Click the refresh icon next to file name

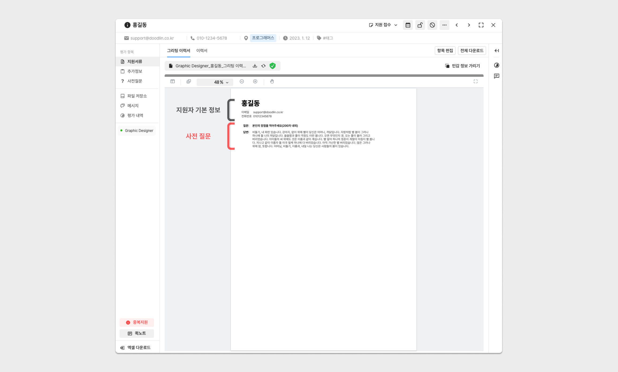pyautogui.click(x=264, y=66)
